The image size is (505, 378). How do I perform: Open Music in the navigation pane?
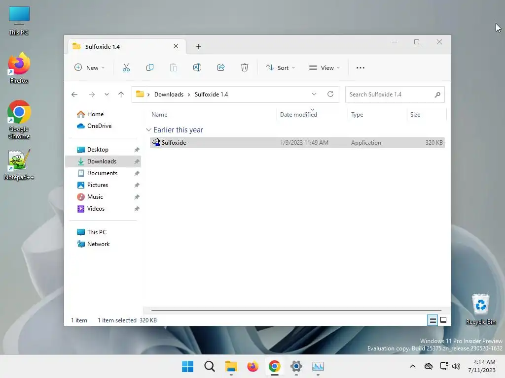(x=95, y=197)
